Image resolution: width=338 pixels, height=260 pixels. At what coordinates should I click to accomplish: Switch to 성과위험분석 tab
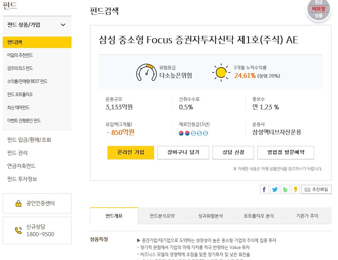(210, 216)
